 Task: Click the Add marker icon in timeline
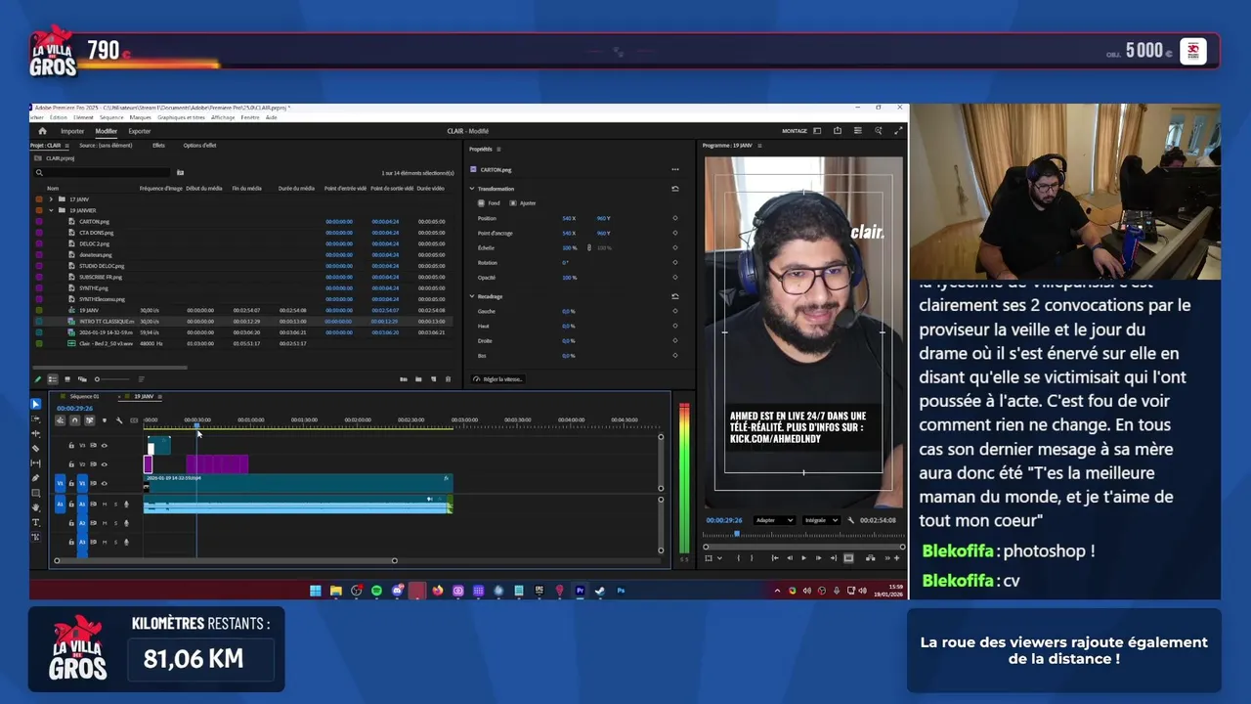[x=105, y=420]
